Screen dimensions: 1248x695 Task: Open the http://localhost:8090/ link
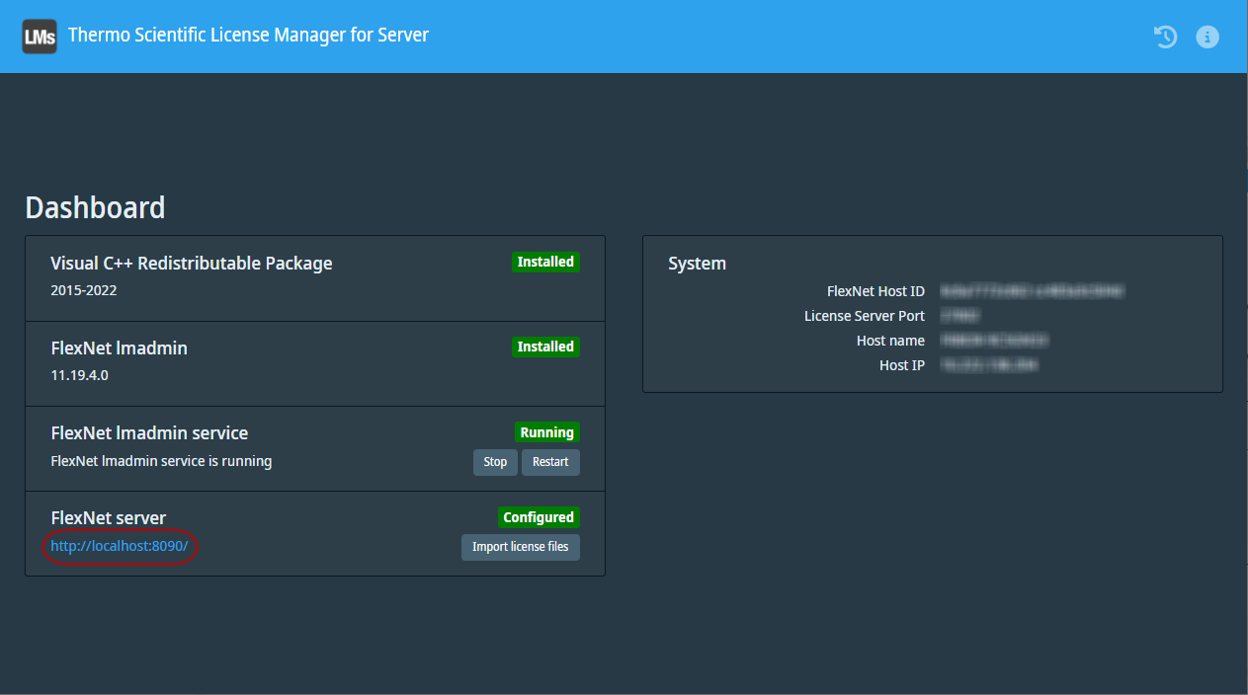click(120, 546)
